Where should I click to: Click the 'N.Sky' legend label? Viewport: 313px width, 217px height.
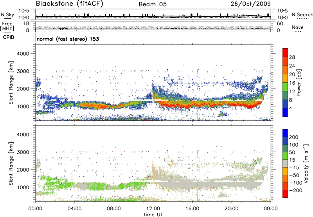[7, 14]
